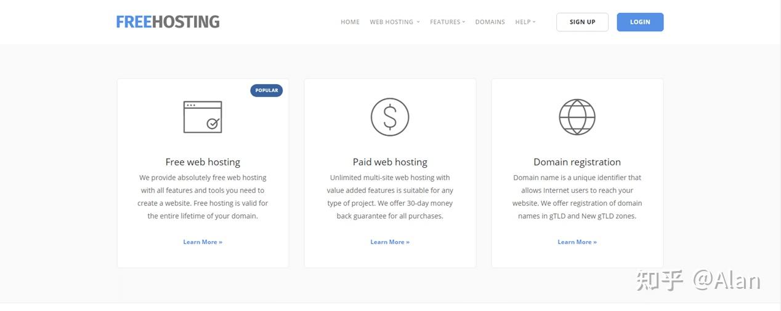This screenshot has height=311, width=781.
Task: Click the globe domain icon
Action: (x=577, y=117)
